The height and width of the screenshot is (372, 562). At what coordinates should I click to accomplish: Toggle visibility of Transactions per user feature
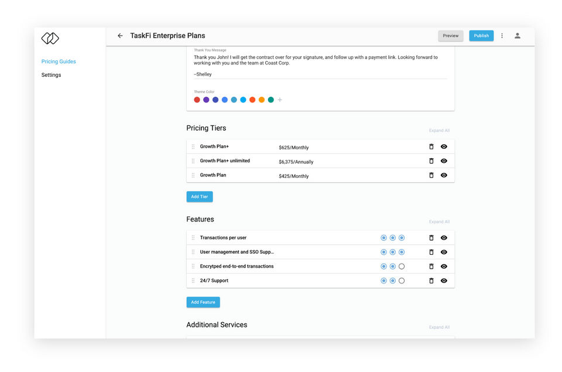(444, 237)
